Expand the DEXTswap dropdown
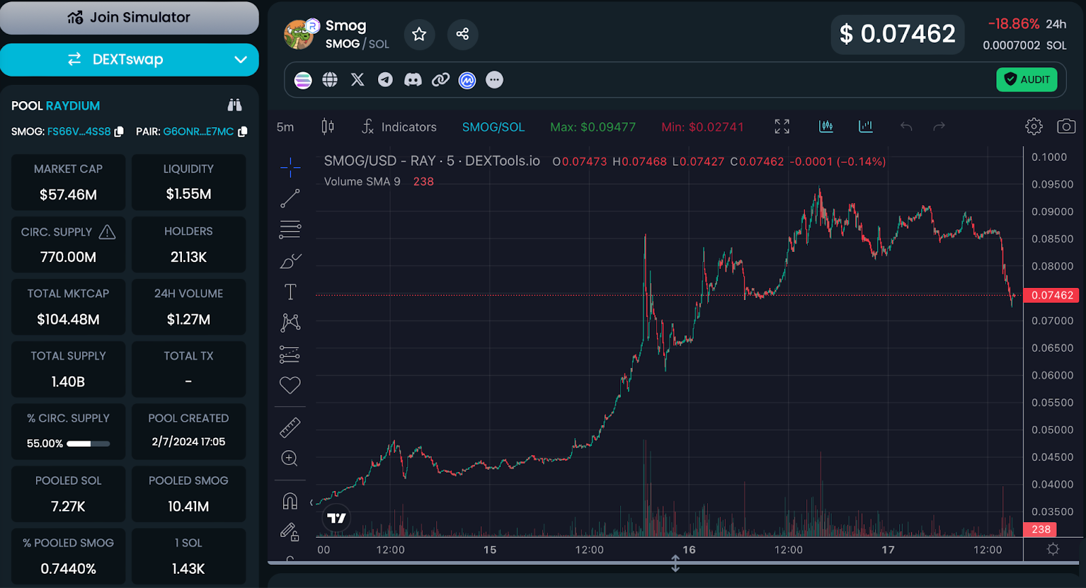 coord(240,60)
